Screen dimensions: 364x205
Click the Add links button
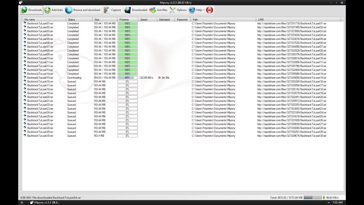53,10
